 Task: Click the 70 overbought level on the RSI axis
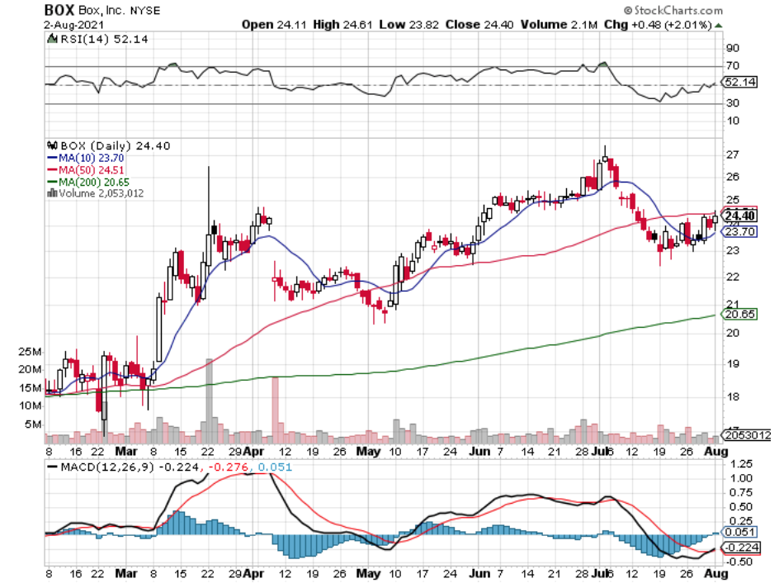(732, 65)
